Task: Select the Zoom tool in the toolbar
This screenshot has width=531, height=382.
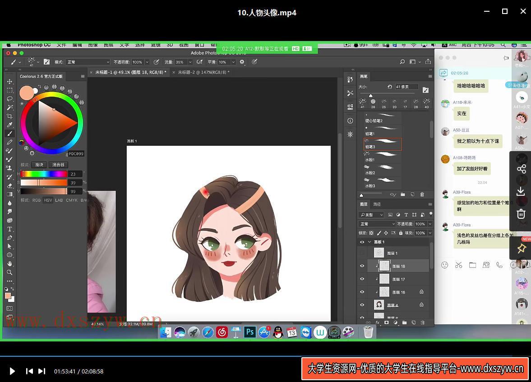Action: [x=9, y=272]
